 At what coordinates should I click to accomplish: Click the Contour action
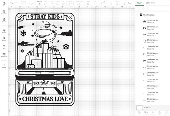[166, 113]
